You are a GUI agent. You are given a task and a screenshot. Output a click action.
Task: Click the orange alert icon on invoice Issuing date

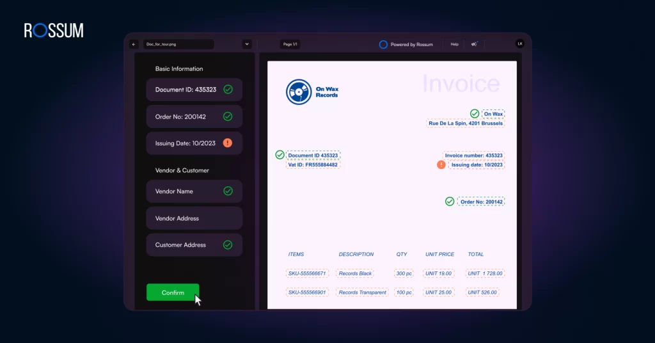[x=441, y=164]
